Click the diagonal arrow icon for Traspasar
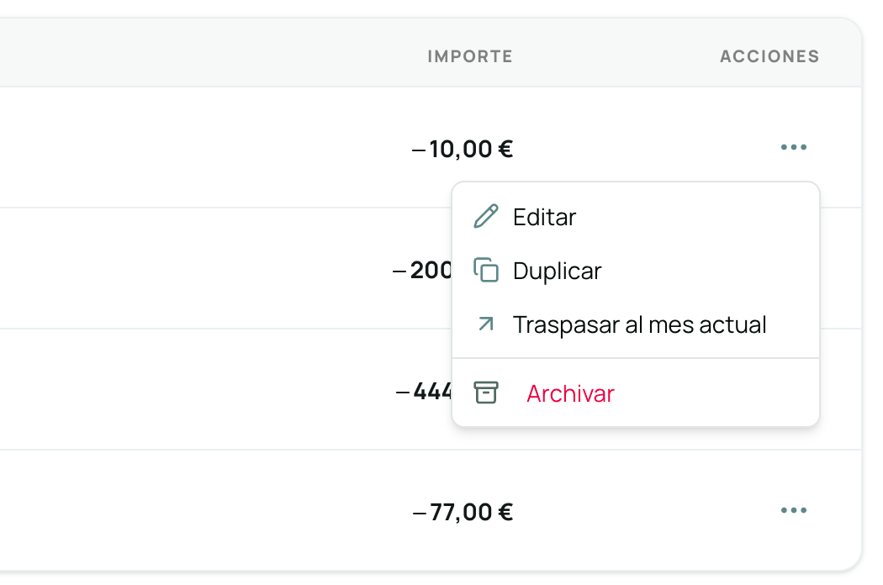The width and height of the screenshot is (883, 585). pos(485,324)
